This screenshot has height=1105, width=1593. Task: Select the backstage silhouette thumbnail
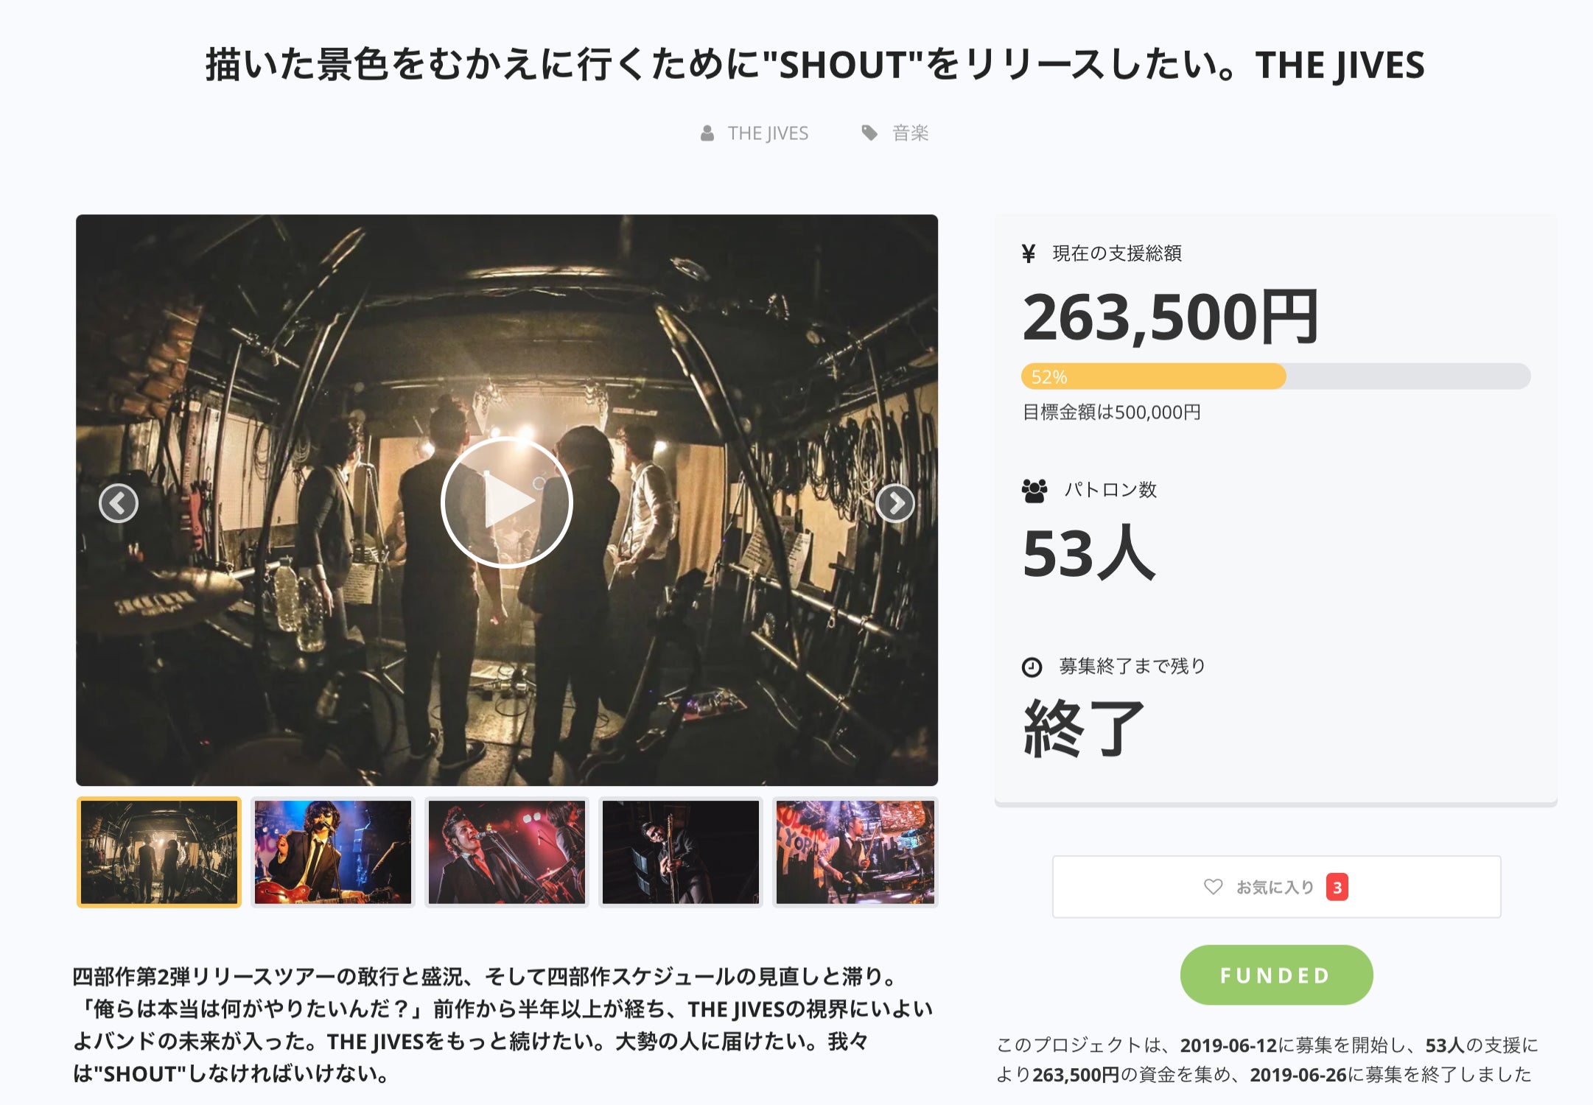click(159, 852)
